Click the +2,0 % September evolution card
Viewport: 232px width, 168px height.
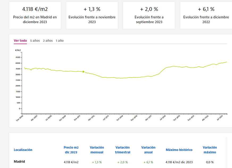(x=149, y=15)
